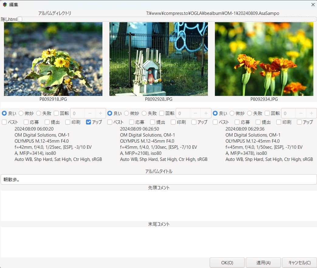Select 微妙 rating for P8092918.JPG
Image resolution: width=317 pixels, height=268 pixels.
[x=21, y=113]
